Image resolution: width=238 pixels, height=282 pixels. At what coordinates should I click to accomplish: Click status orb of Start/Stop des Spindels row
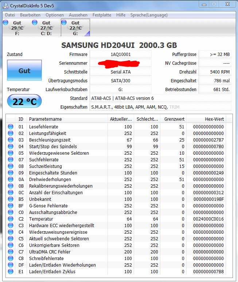[x=11, y=146]
